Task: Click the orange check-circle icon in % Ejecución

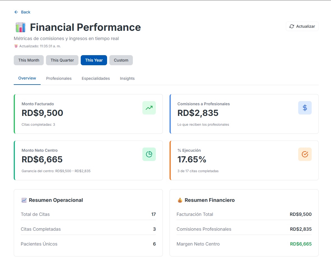Action: (x=305, y=154)
